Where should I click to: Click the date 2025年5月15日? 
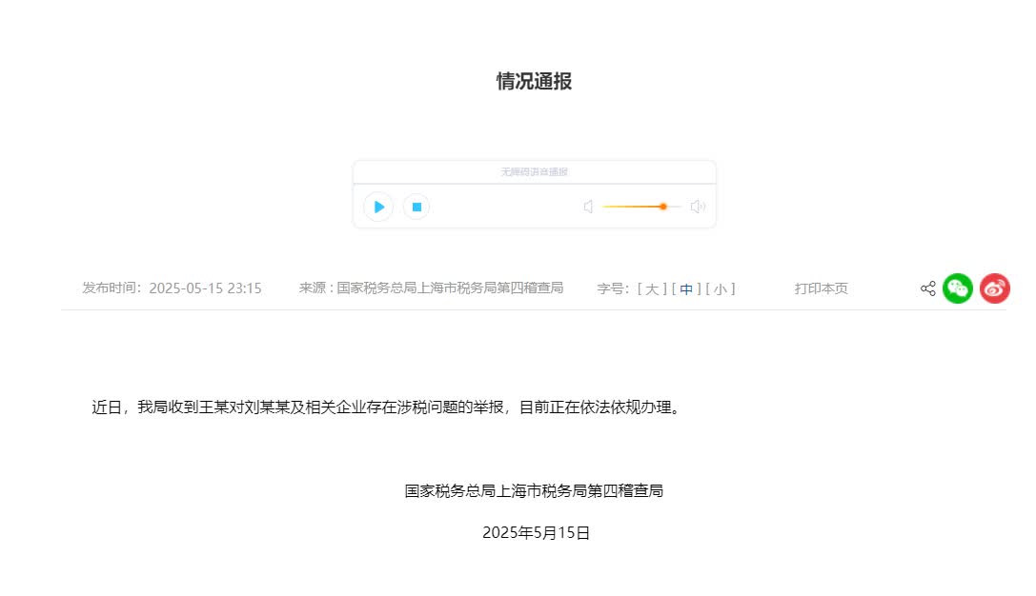click(x=536, y=532)
